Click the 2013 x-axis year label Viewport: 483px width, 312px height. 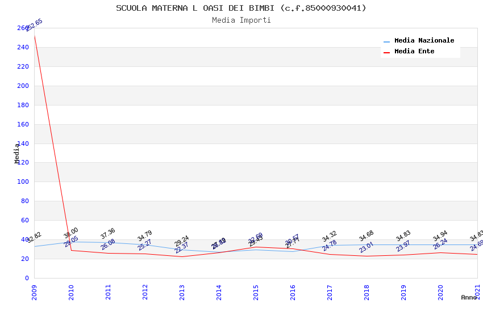pos(182,292)
